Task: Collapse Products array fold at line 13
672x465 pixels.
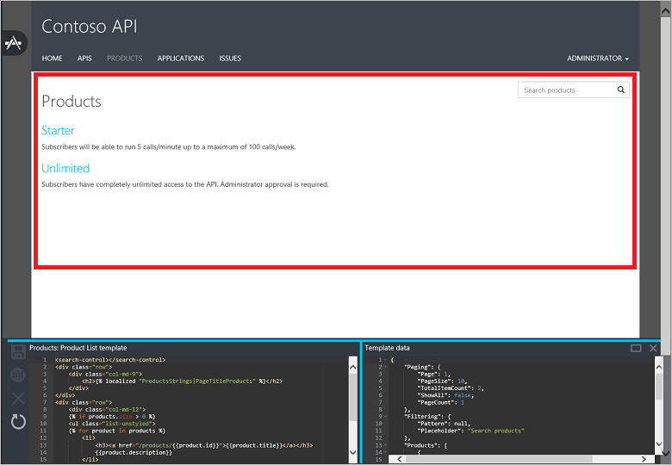Action: tap(385, 445)
